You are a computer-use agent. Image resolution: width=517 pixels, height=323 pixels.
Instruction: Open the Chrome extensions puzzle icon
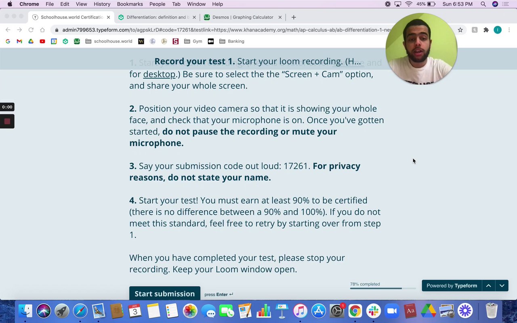click(x=486, y=30)
